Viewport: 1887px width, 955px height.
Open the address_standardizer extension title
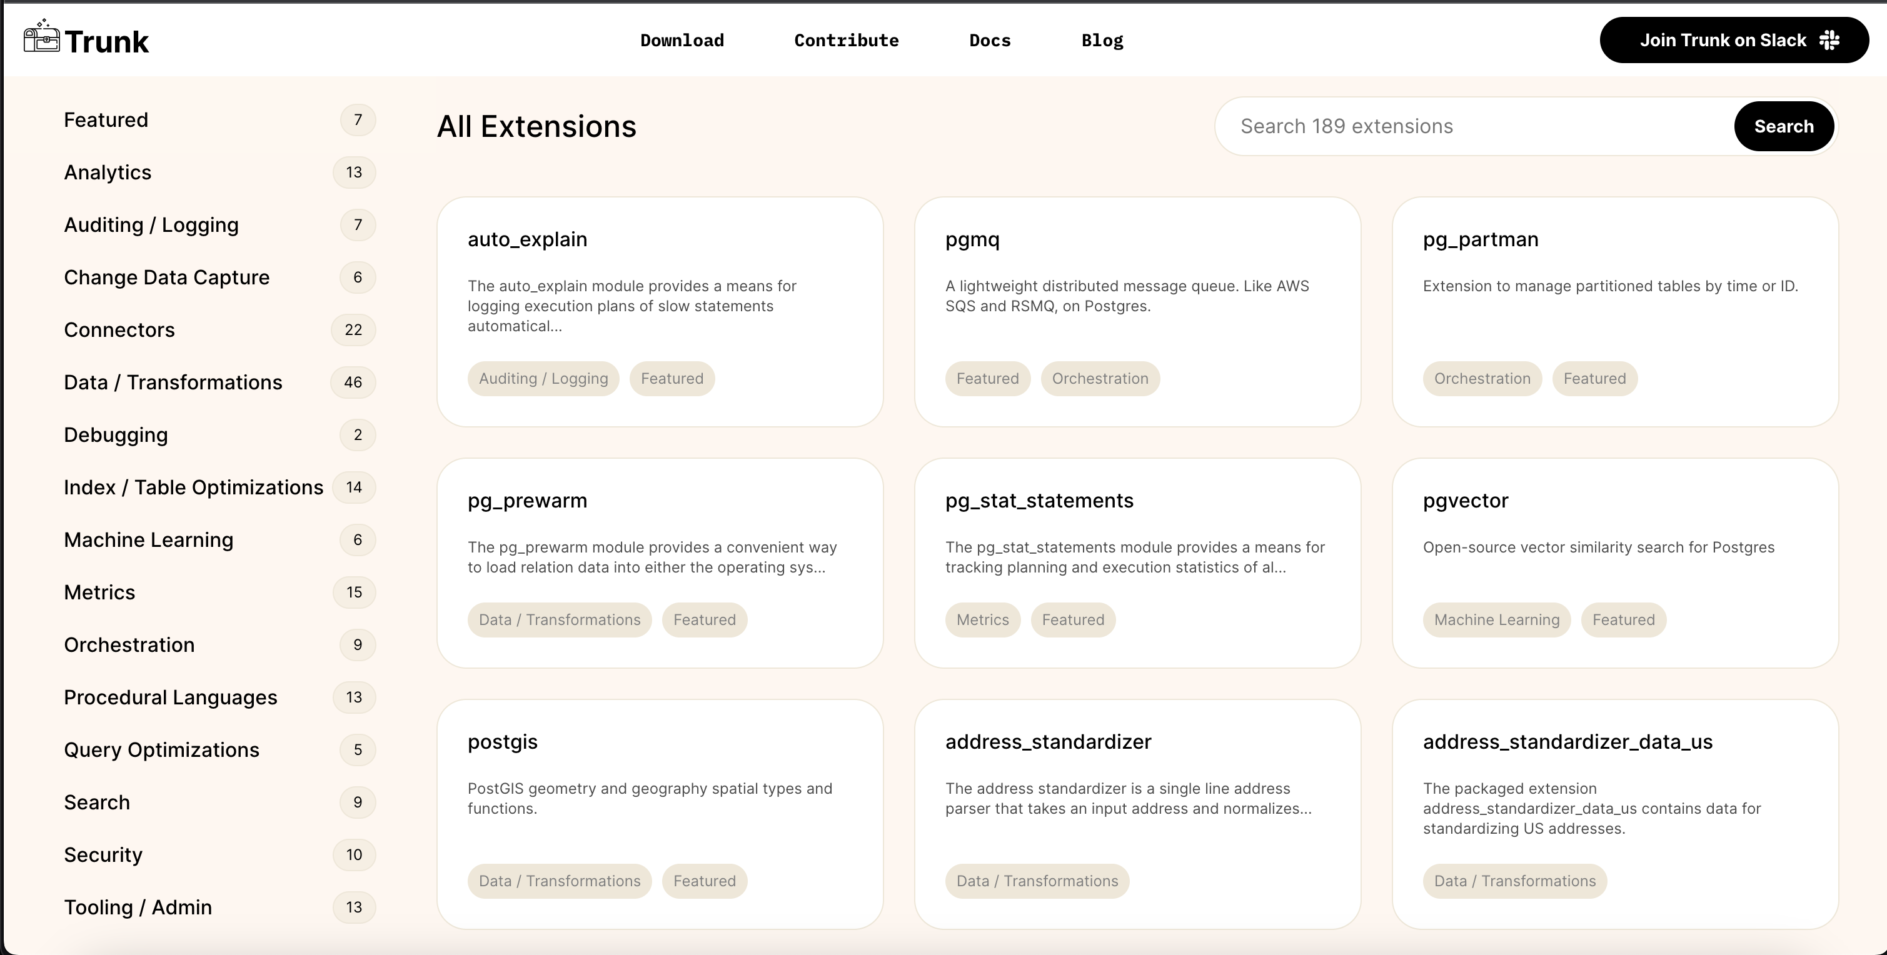(1049, 742)
